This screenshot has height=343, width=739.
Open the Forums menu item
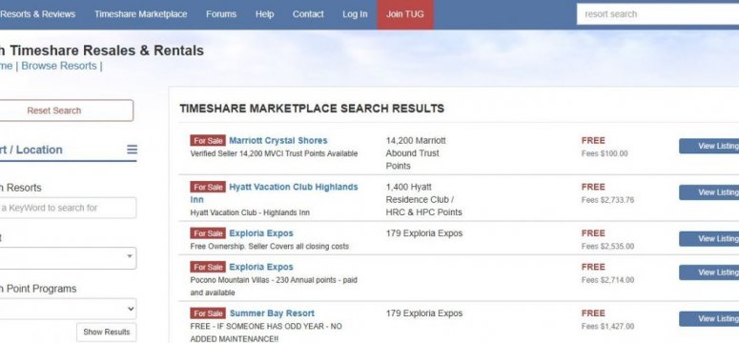tap(221, 14)
